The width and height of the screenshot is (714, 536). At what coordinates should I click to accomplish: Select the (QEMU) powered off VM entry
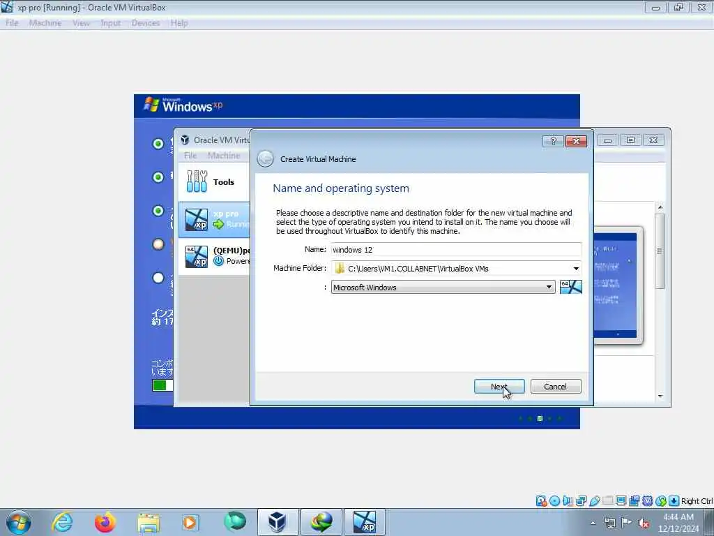214,256
